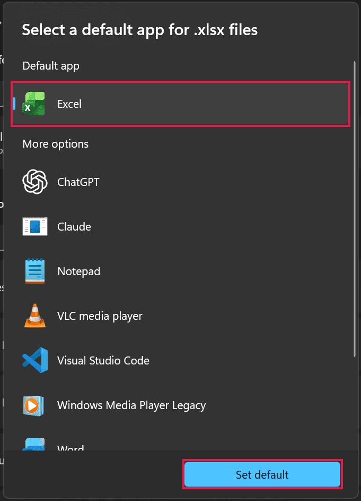Click the Visual Studio Code icon
The width and height of the screenshot is (361, 501).
click(x=35, y=360)
